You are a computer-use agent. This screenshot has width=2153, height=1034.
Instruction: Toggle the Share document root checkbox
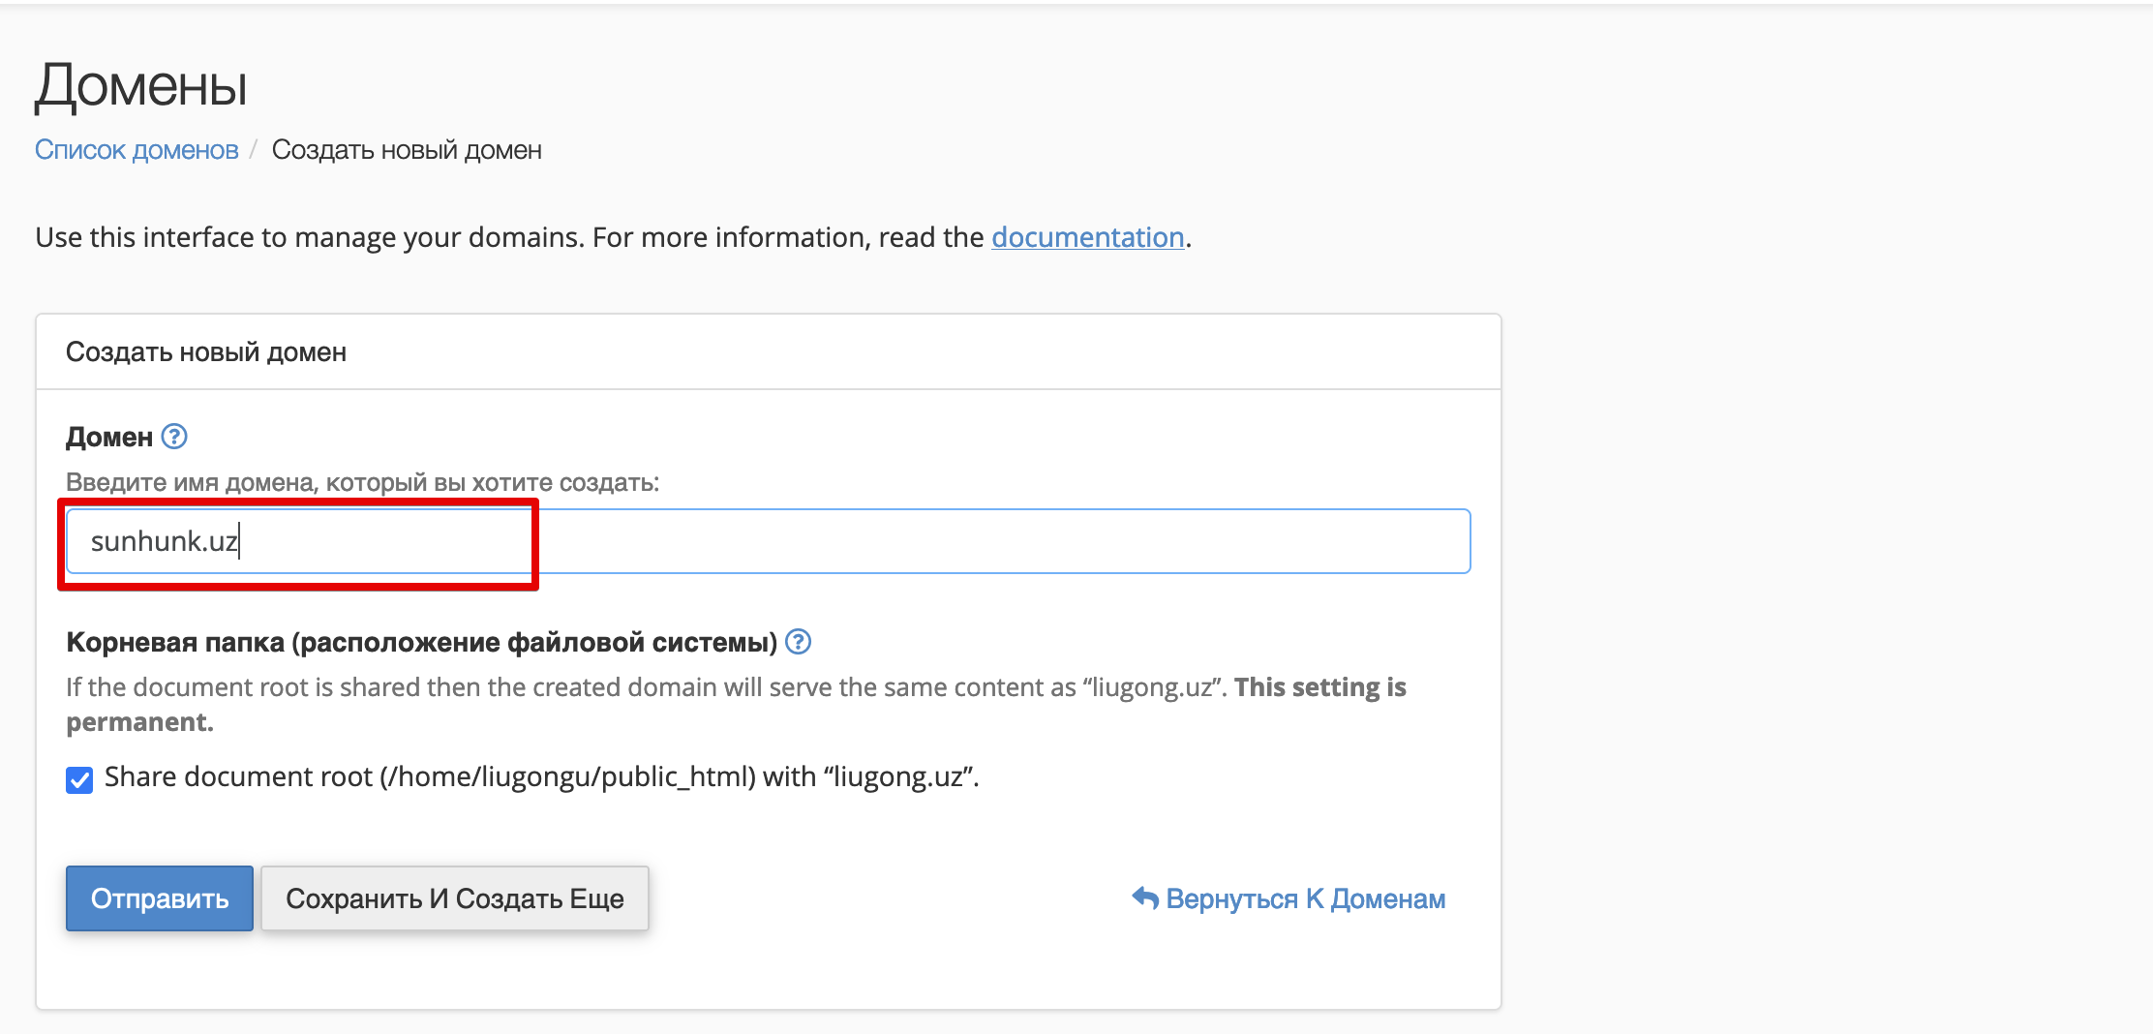[x=79, y=779]
